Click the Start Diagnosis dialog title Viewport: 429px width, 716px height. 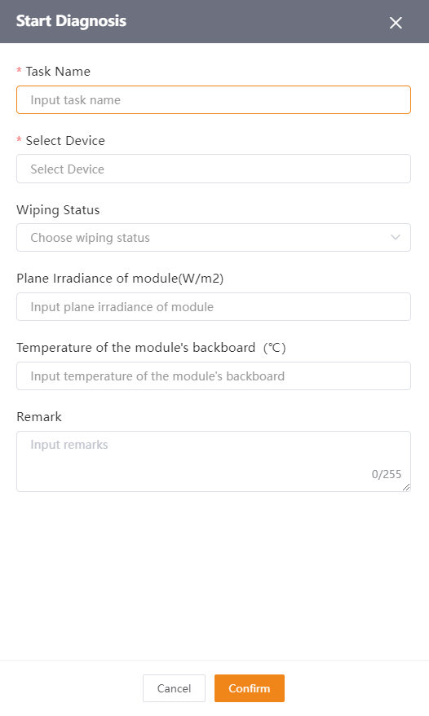(x=71, y=21)
